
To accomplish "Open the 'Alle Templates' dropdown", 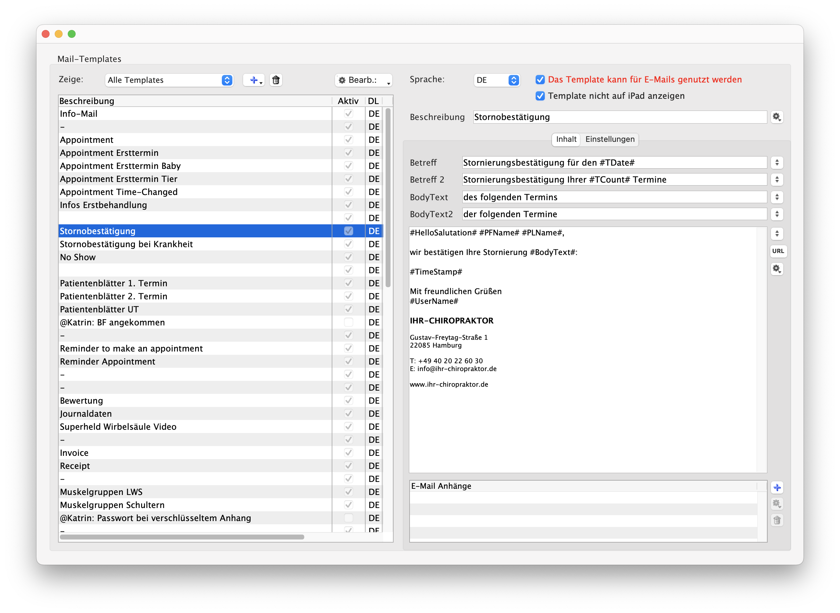I will pos(169,80).
